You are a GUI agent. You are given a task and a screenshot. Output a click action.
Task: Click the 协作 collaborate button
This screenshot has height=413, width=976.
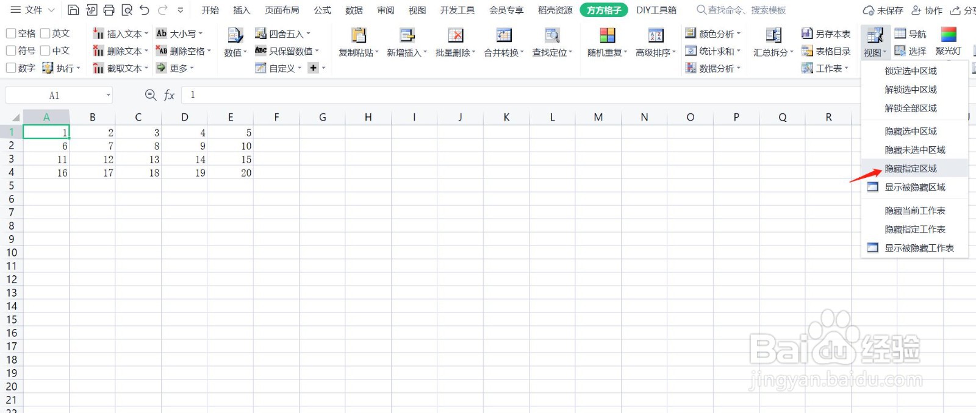(927, 10)
